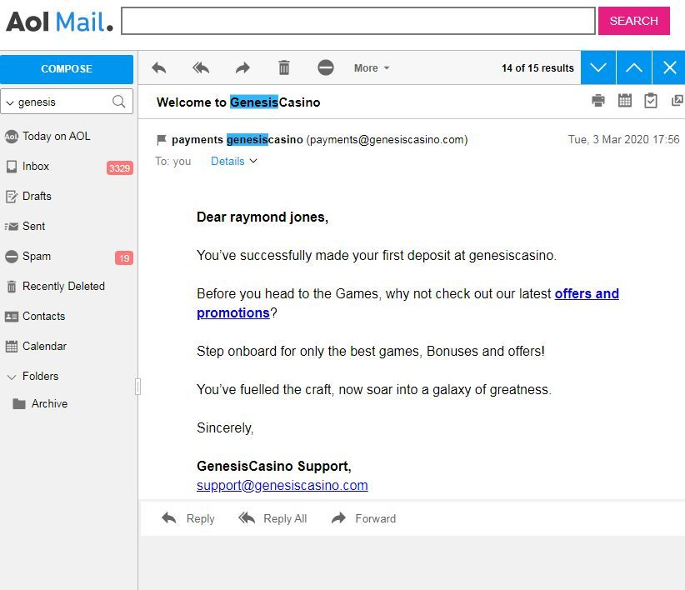Screen dimensions: 685x590
Task: Print the email with printer icon
Action: click(x=598, y=101)
